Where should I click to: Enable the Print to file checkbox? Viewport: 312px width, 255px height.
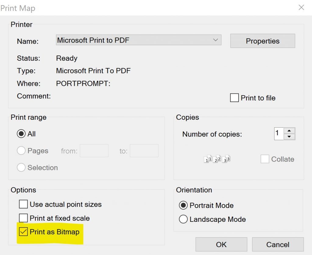click(234, 97)
